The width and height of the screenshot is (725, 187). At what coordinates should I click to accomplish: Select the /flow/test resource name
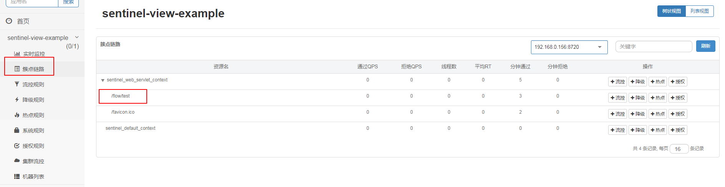point(121,96)
